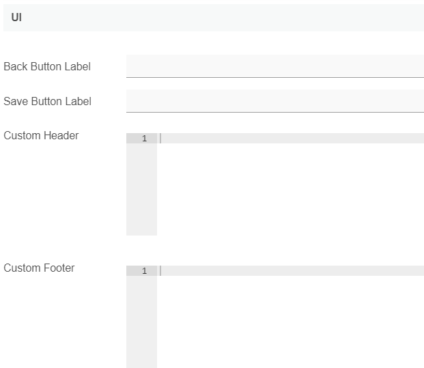
Task: Place cursor at text caret in Custom Footer
Action: click(x=160, y=270)
